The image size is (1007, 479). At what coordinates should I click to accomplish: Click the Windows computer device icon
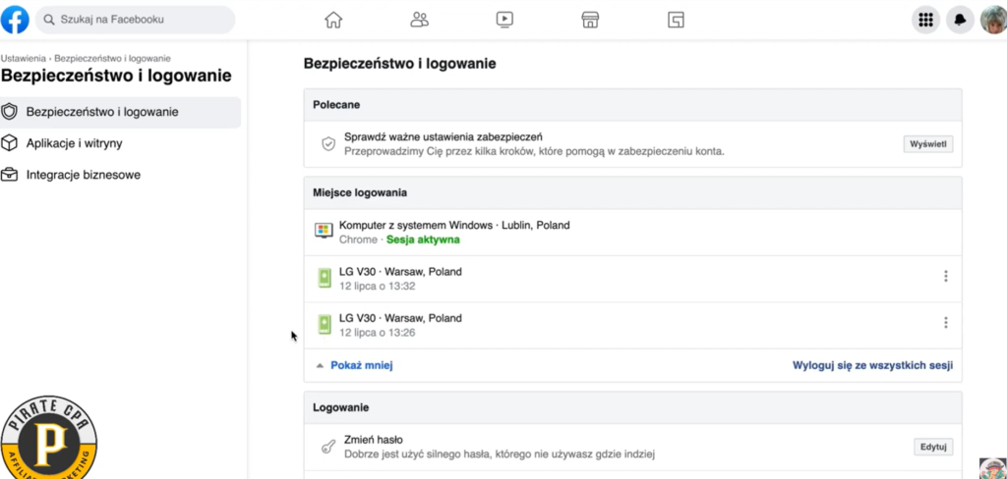point(325,232)
